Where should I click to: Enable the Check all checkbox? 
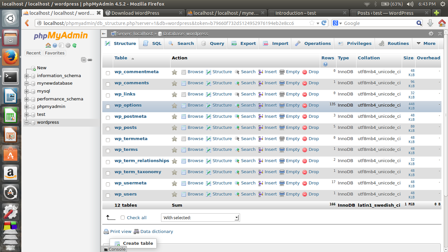click(123, 218)
